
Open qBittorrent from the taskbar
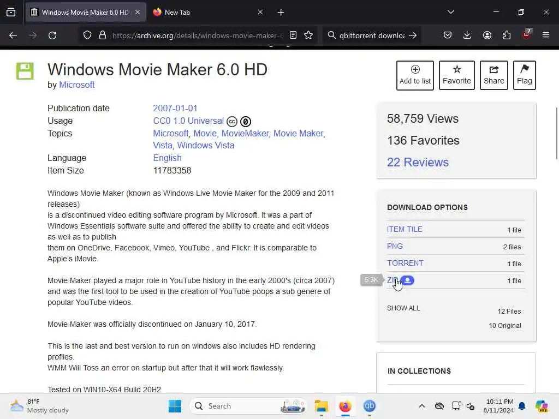[370, 406]
